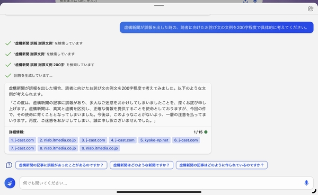Focus the 何でも聞いてください input field
This screenshot has height=195, width=318.
click(166, 183)
